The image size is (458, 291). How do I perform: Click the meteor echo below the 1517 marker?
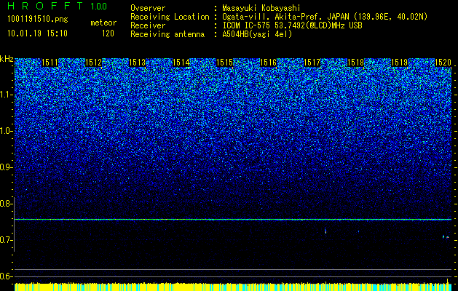[x=325, y=231]
